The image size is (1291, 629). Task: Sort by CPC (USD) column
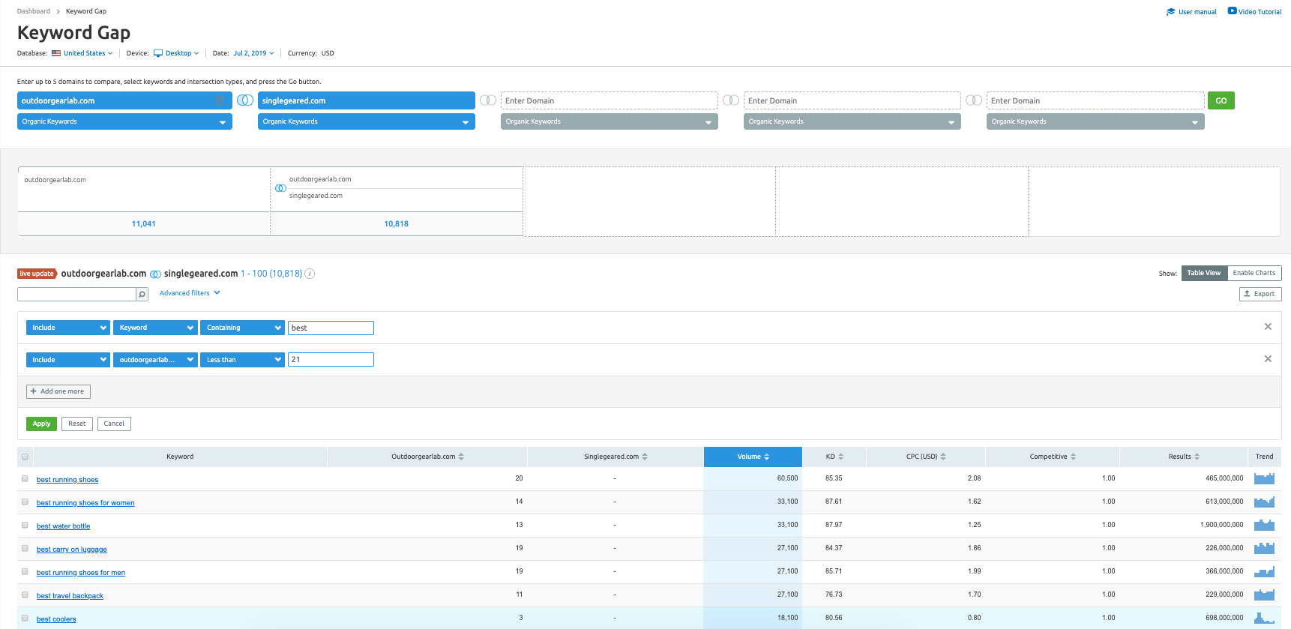click(x=943, y=457)
